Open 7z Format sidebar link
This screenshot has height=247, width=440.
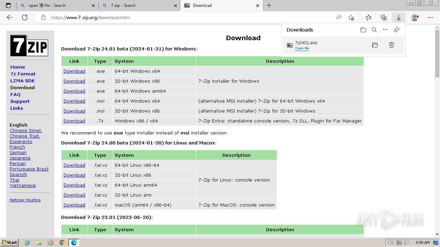point(23,74)
